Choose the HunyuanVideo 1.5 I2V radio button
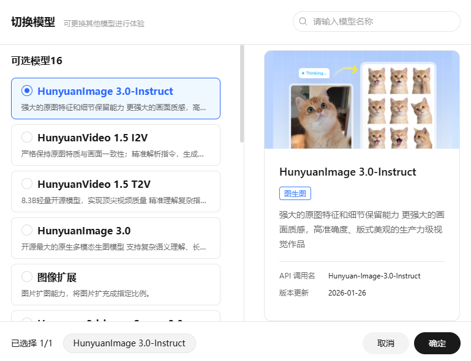This screenshot has height=361, width=471. (27, 137)
